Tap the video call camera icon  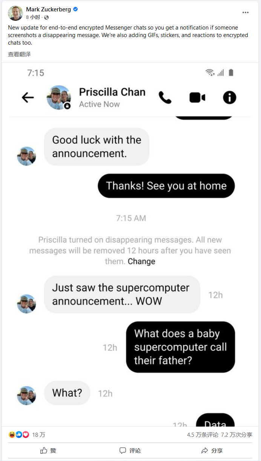coord(197,98)
